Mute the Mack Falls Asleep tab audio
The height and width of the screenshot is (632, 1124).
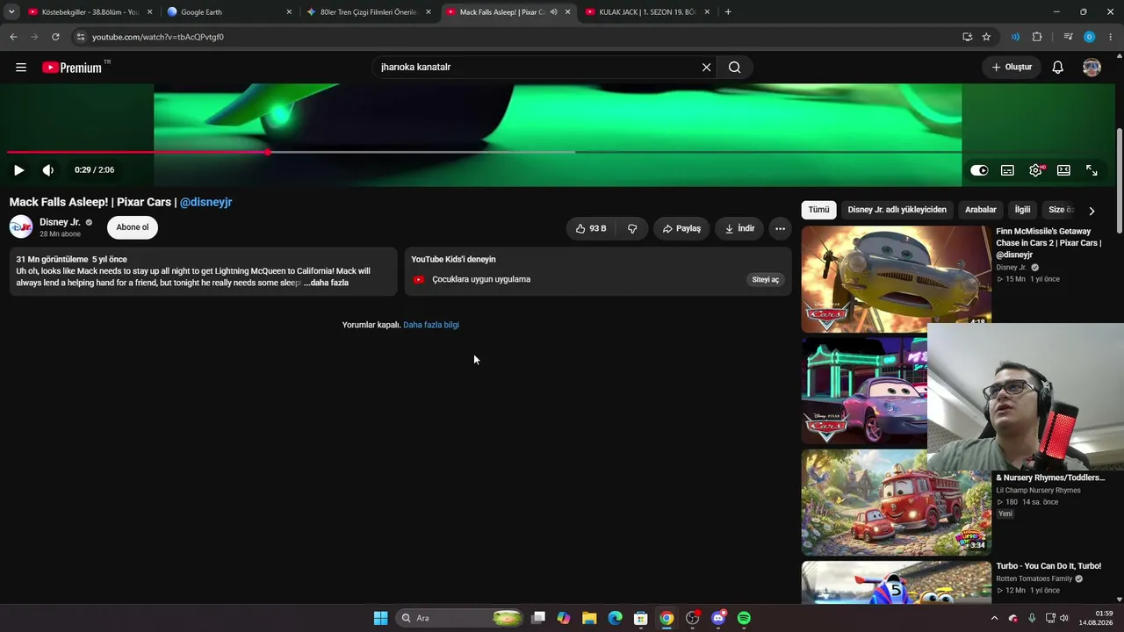(x=553, y=12)
